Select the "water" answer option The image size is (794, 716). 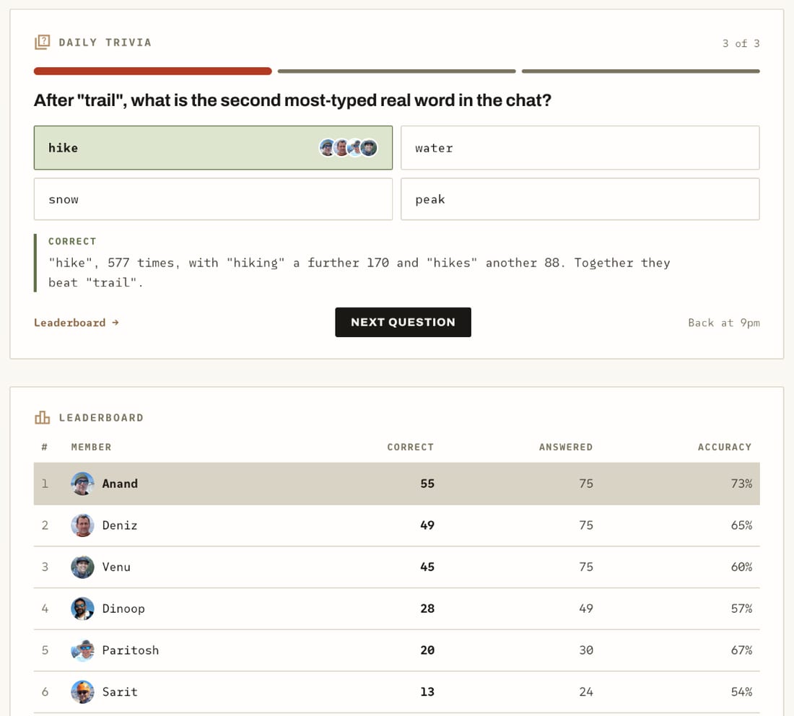580,147
